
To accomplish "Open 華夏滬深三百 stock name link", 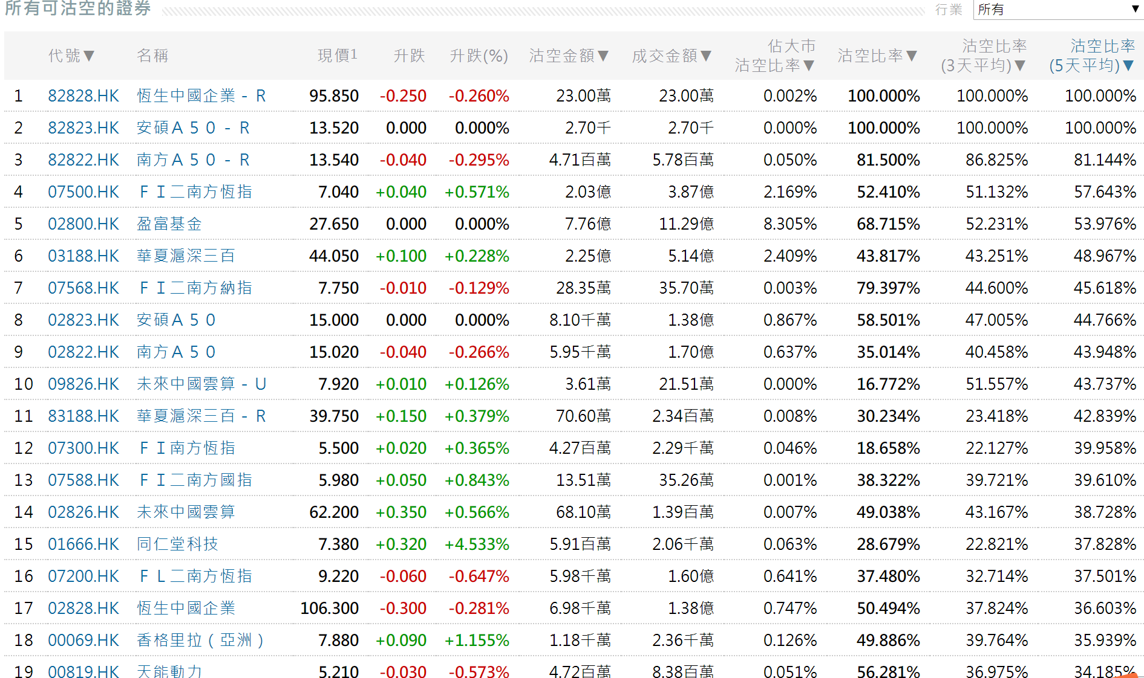I will click(x=185, y=256).
